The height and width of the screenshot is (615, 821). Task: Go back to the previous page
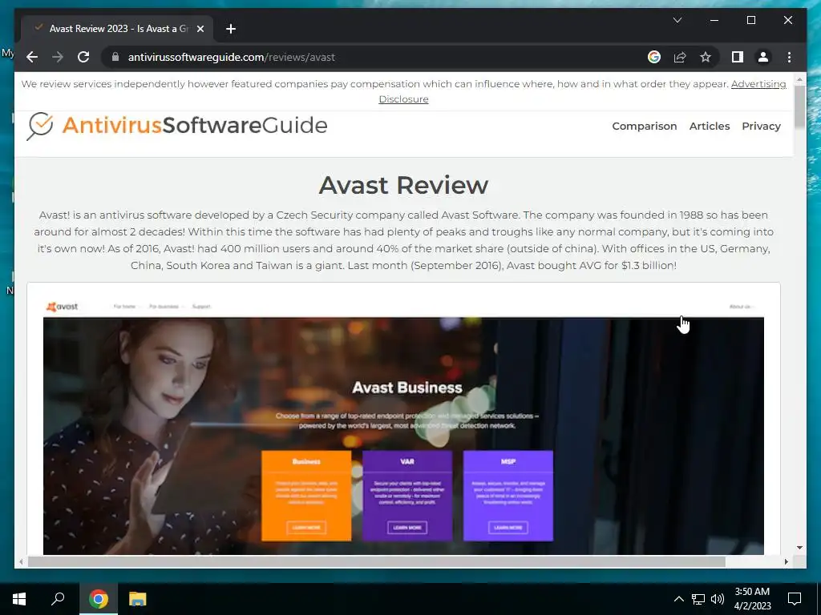click(32, 57)
